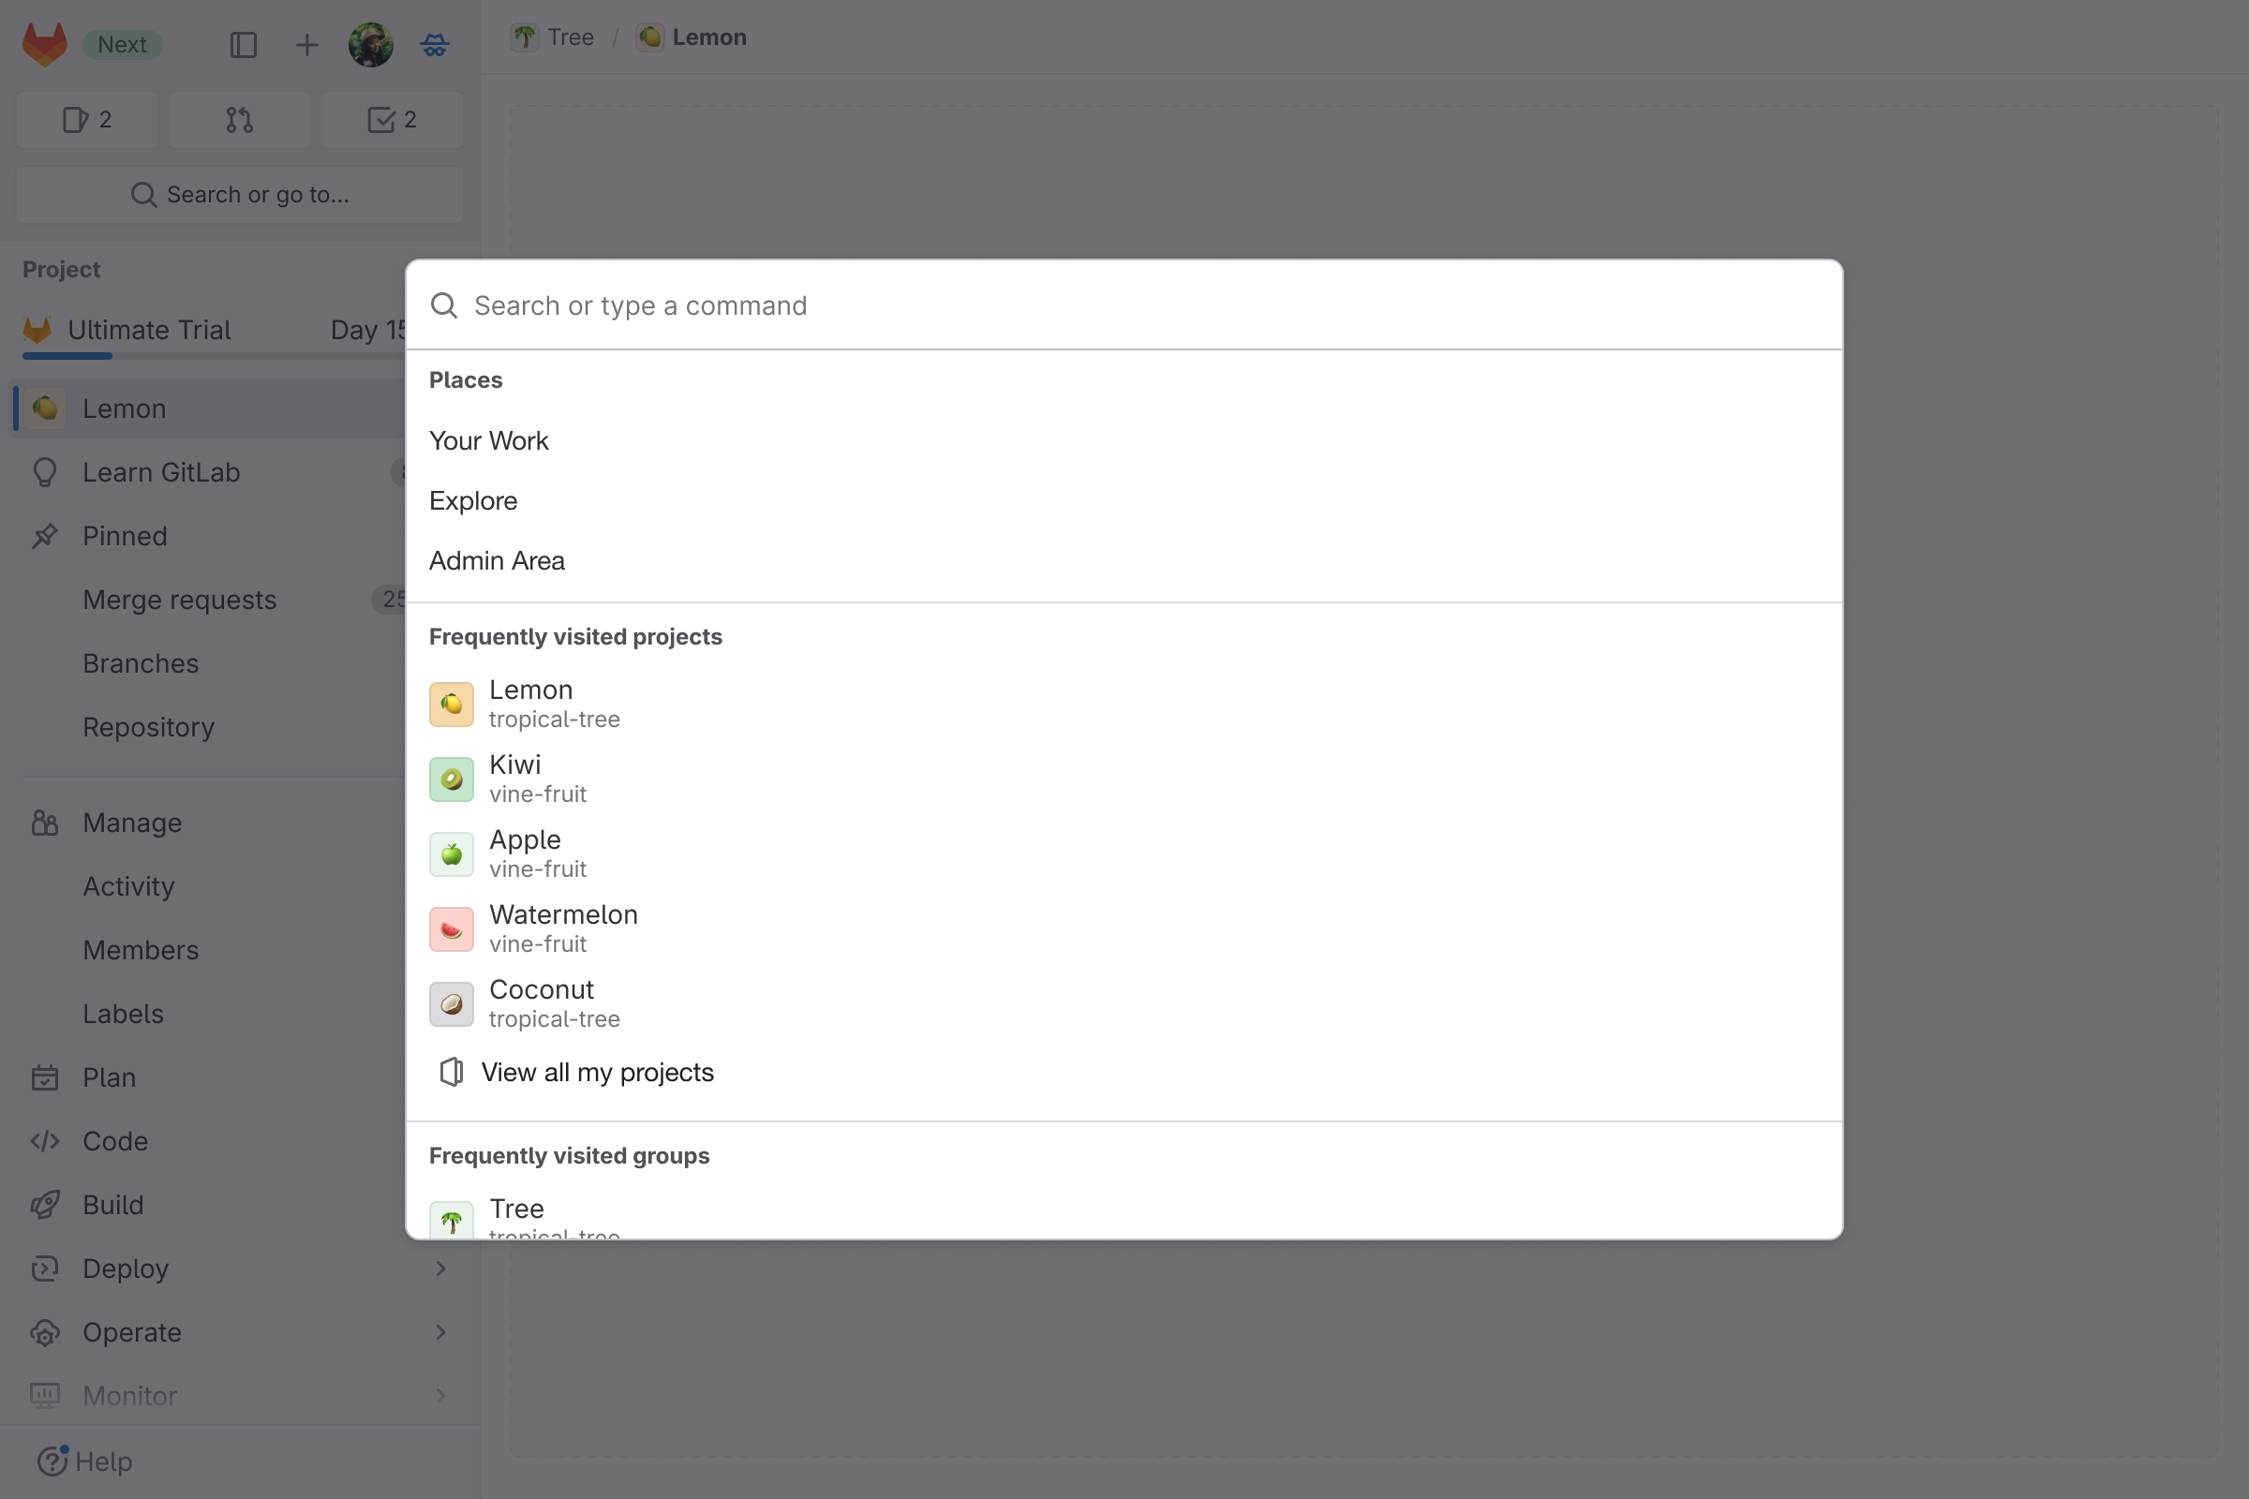The height and width of the screenshot is (1499, 2249).
Task: Click the Merge requests branch icon
Action: [x=239, y=119]
